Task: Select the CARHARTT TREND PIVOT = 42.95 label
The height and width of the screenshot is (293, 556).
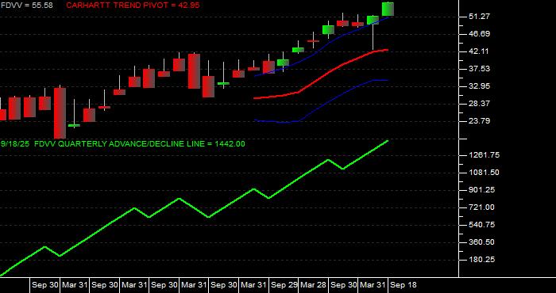Action: [x=133, y=6]
